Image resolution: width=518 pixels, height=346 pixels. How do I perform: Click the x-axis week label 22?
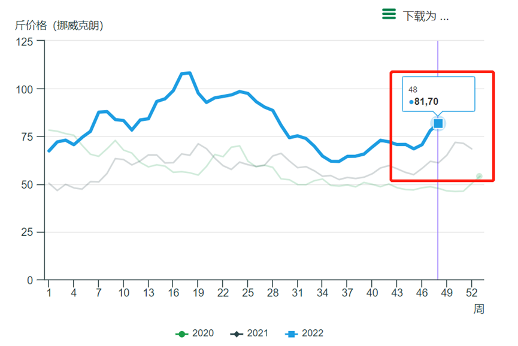click(223, 293)
